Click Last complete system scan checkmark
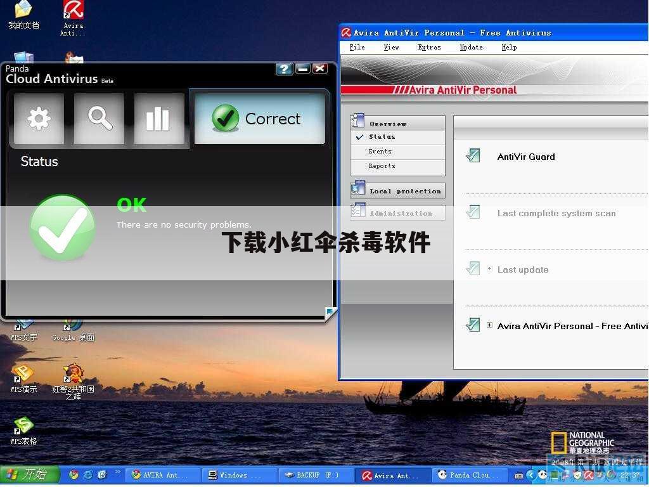This screenshot has width=649, height=487. tap(473, 212)
